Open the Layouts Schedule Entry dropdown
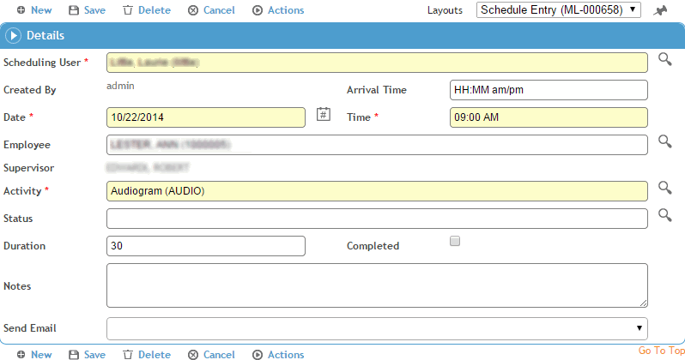The image size is (685, 360). [558, 10]
